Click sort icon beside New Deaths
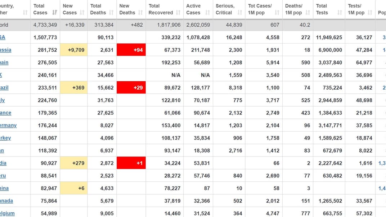 [x=140, y=13]
